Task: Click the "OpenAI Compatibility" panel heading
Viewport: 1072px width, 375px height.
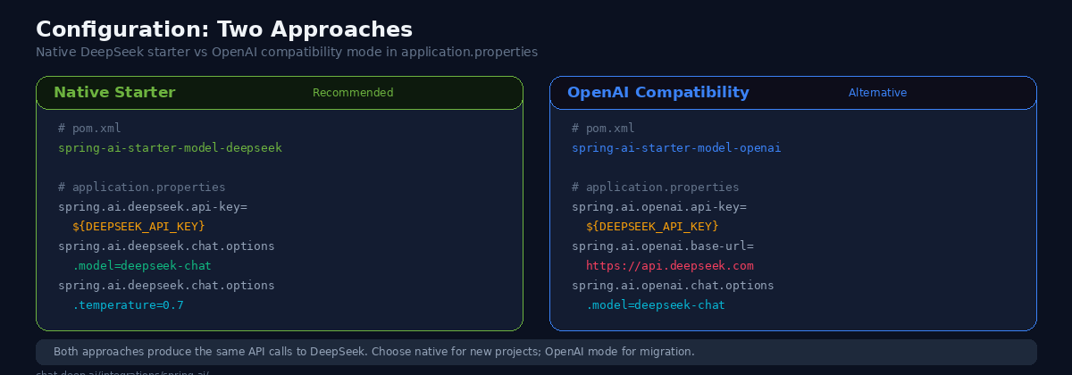Action: (x=658, y=93)
